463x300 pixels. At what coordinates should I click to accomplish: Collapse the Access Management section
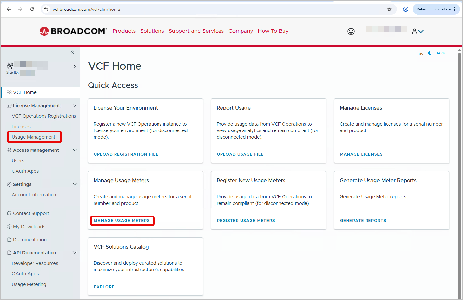[75, 150]
